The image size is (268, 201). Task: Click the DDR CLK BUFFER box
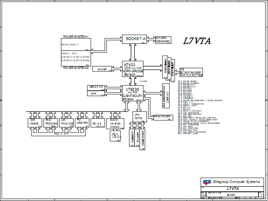pos(191,72)
